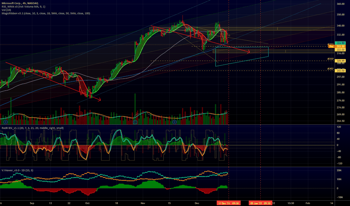Click the earnings E marker near late October
The width and height of the screenshot is (350, 206).
[135, 122]
